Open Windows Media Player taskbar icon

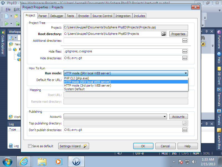(58, 161)
